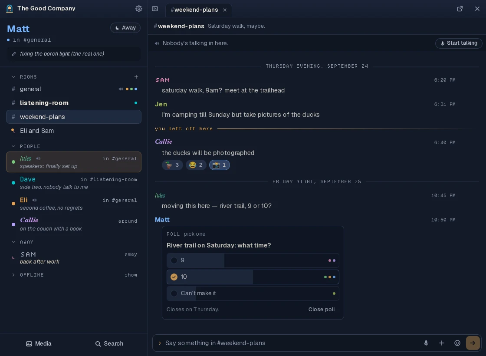Click The Good Company logo icon
The image size is (486, 356).
10,9
